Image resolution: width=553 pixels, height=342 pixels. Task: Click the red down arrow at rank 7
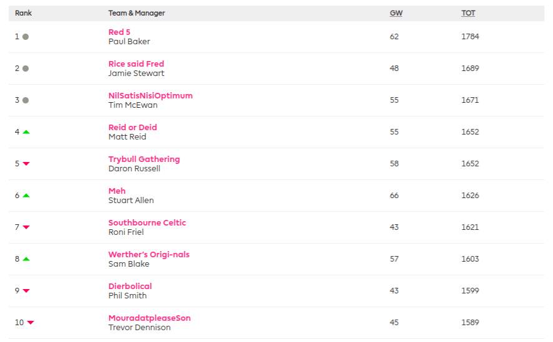[x=26, y=227]
